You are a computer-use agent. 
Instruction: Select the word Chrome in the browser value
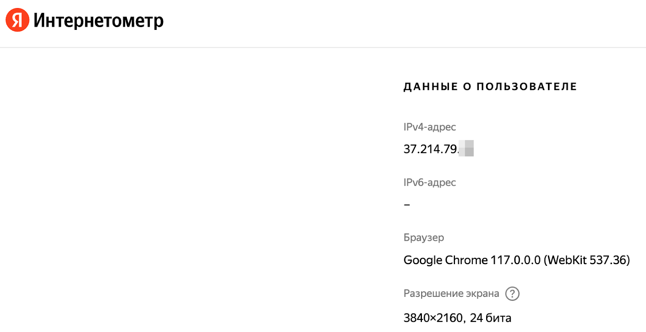click(x=466, y=260)
